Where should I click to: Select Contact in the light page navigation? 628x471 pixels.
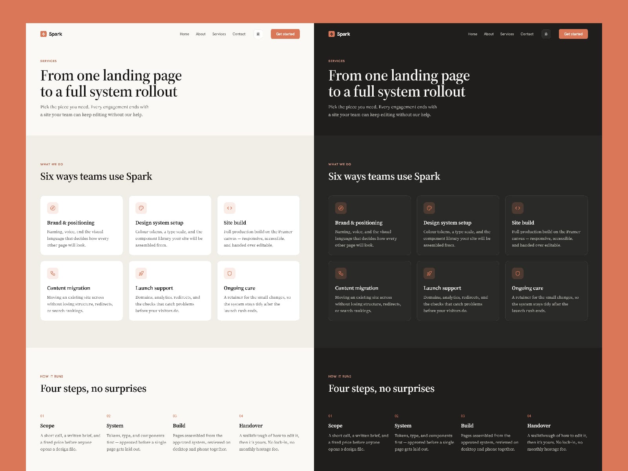coord(239,34)
